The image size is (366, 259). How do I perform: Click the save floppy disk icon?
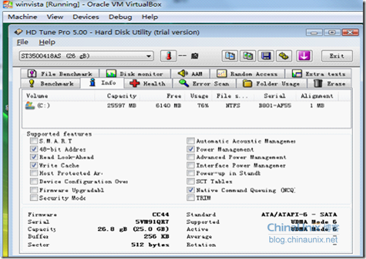[x=266, y=56]
